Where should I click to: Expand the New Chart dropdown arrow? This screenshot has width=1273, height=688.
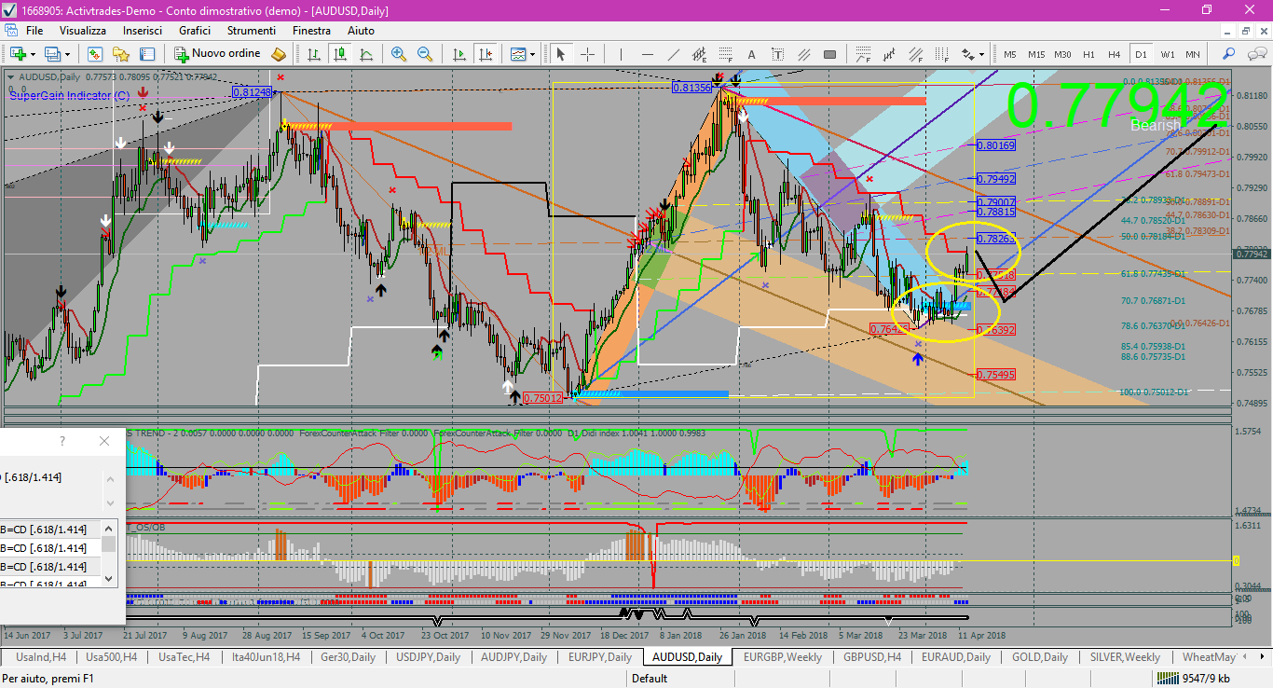click(33, 54)
